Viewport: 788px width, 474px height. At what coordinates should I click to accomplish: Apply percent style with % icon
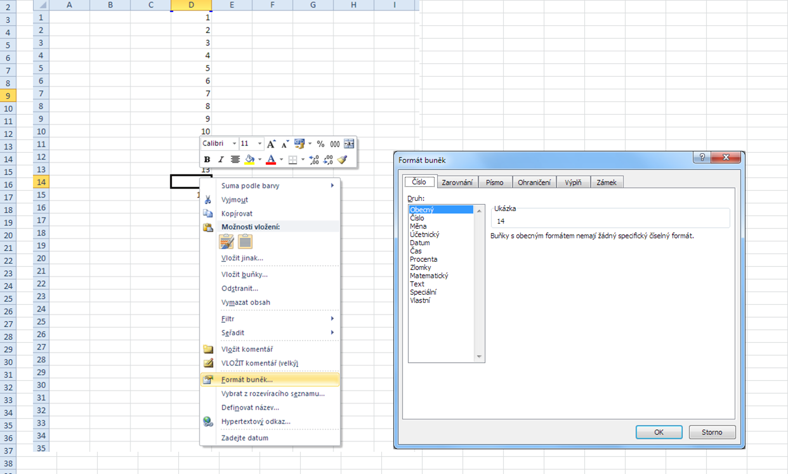320,144
